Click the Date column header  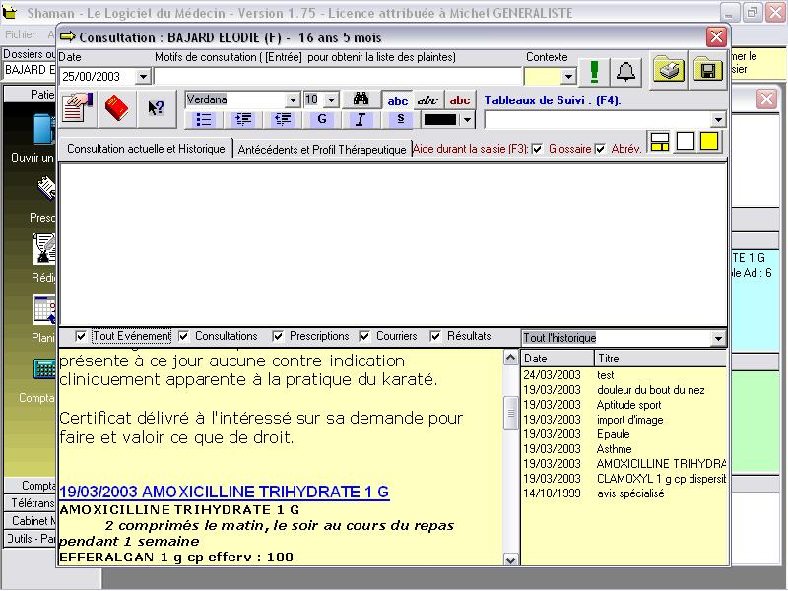pyautogui.click(x=558, y=359)
